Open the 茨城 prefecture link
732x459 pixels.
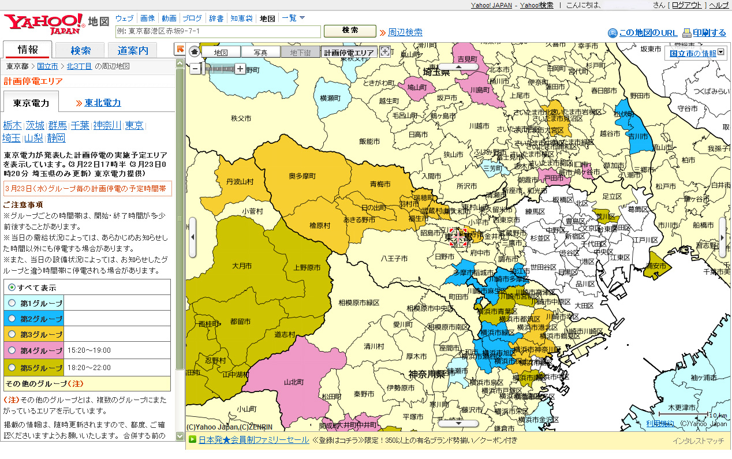point(35,125)
